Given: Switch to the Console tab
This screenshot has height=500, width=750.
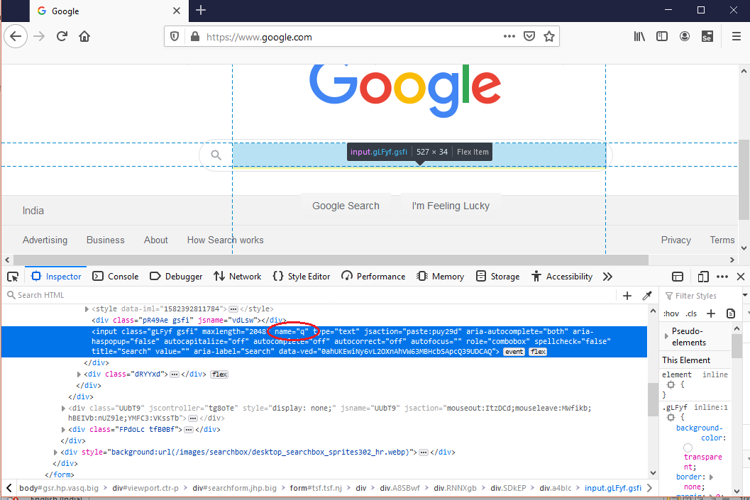Looking at the screenshot, I should tap(115, 277).
